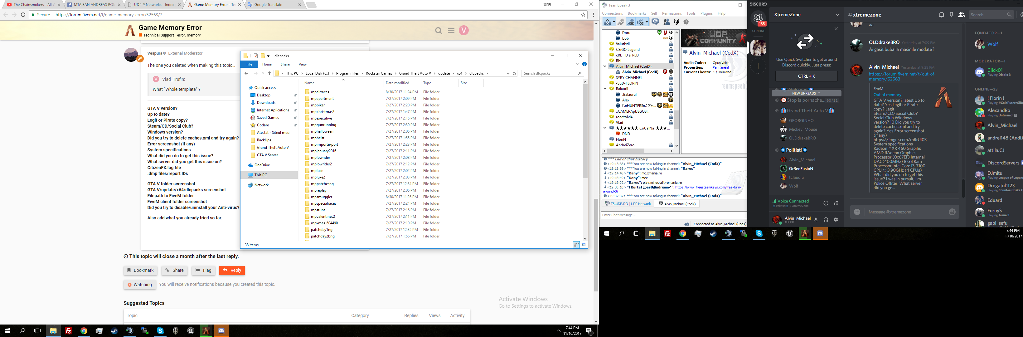Open TeamSpeak contacts manager toolbar icon

667,22
